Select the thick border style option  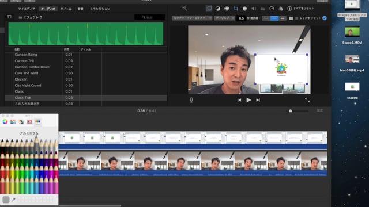283,18
